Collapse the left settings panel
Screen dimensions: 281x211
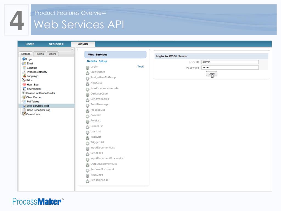[x=72, y=49]
